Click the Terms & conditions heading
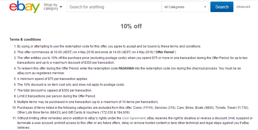The height and width of the screenshot is (130, 258). point(25,39)
